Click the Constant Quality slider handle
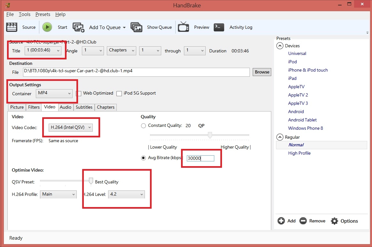 point(210,135)
